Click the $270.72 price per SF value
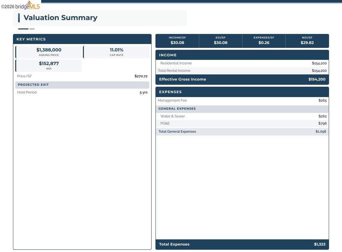Viewport: 342px width, 252px height. (141, 76)
